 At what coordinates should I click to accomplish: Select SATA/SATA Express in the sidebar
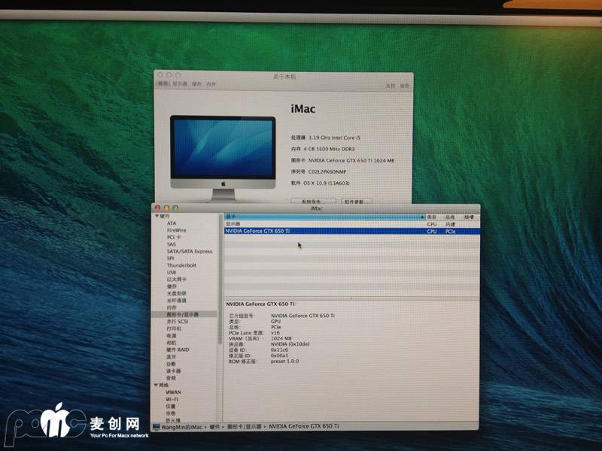pyautogui.click(x=189, y=251)
